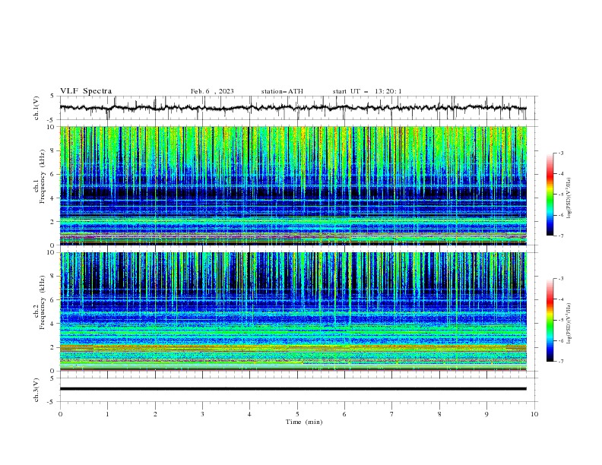Select the "Time (min)" axis label
Viewport: 602px width, 465px height.
(304, 422)
